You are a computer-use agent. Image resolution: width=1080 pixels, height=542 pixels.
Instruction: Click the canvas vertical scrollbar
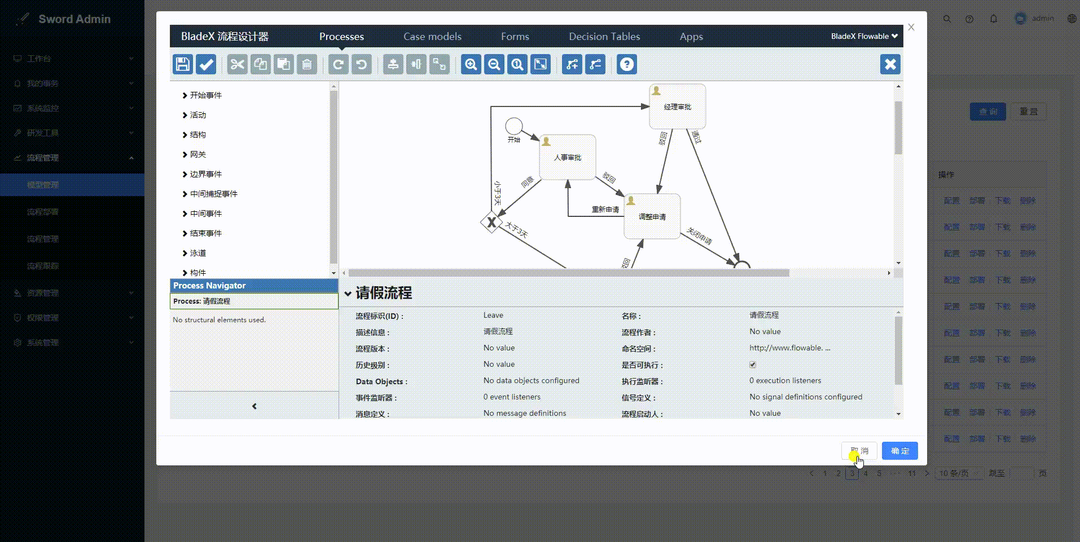coord(898,128)
